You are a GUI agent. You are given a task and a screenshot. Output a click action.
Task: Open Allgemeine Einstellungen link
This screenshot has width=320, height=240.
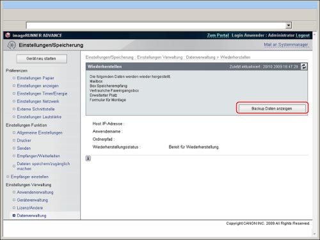tap(40, 132)
